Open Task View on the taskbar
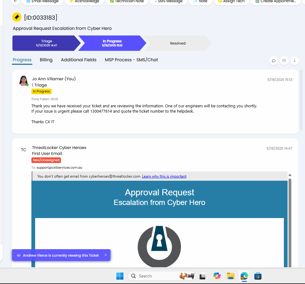 202,276
